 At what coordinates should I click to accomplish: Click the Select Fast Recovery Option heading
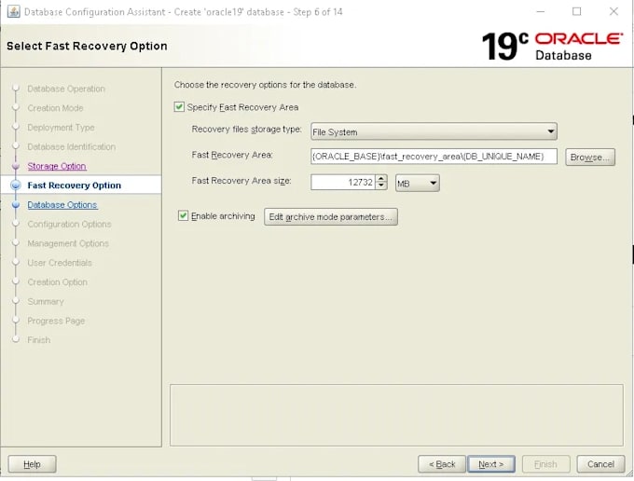point(87,46)
